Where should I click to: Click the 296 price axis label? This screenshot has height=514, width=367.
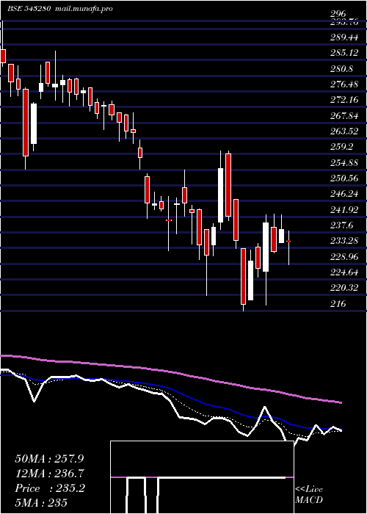pos(338,14)
